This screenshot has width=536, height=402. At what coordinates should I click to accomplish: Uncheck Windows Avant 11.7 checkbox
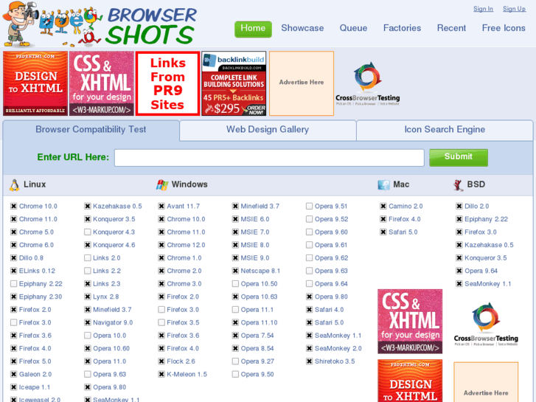[x=161, y=207]
